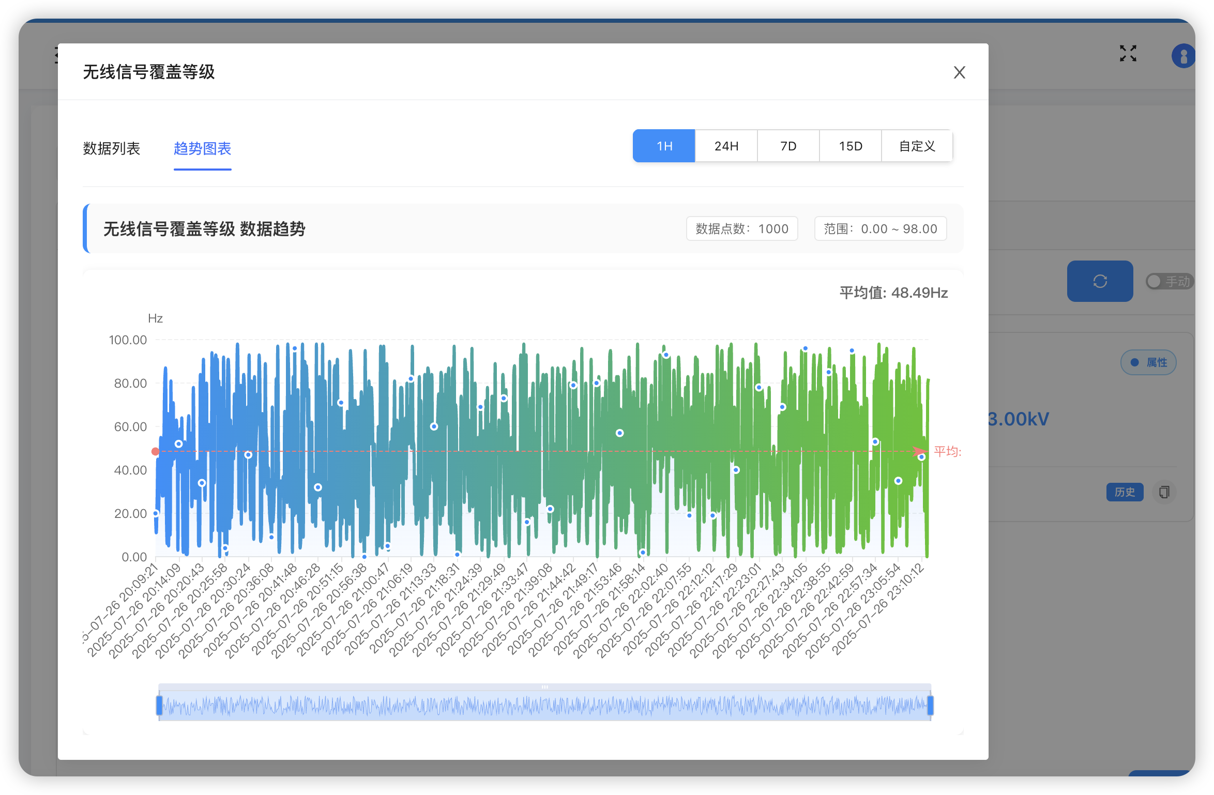Click the 属性 tag badge
Viewport: 1214px width, 795px height.
[1148, 362]
